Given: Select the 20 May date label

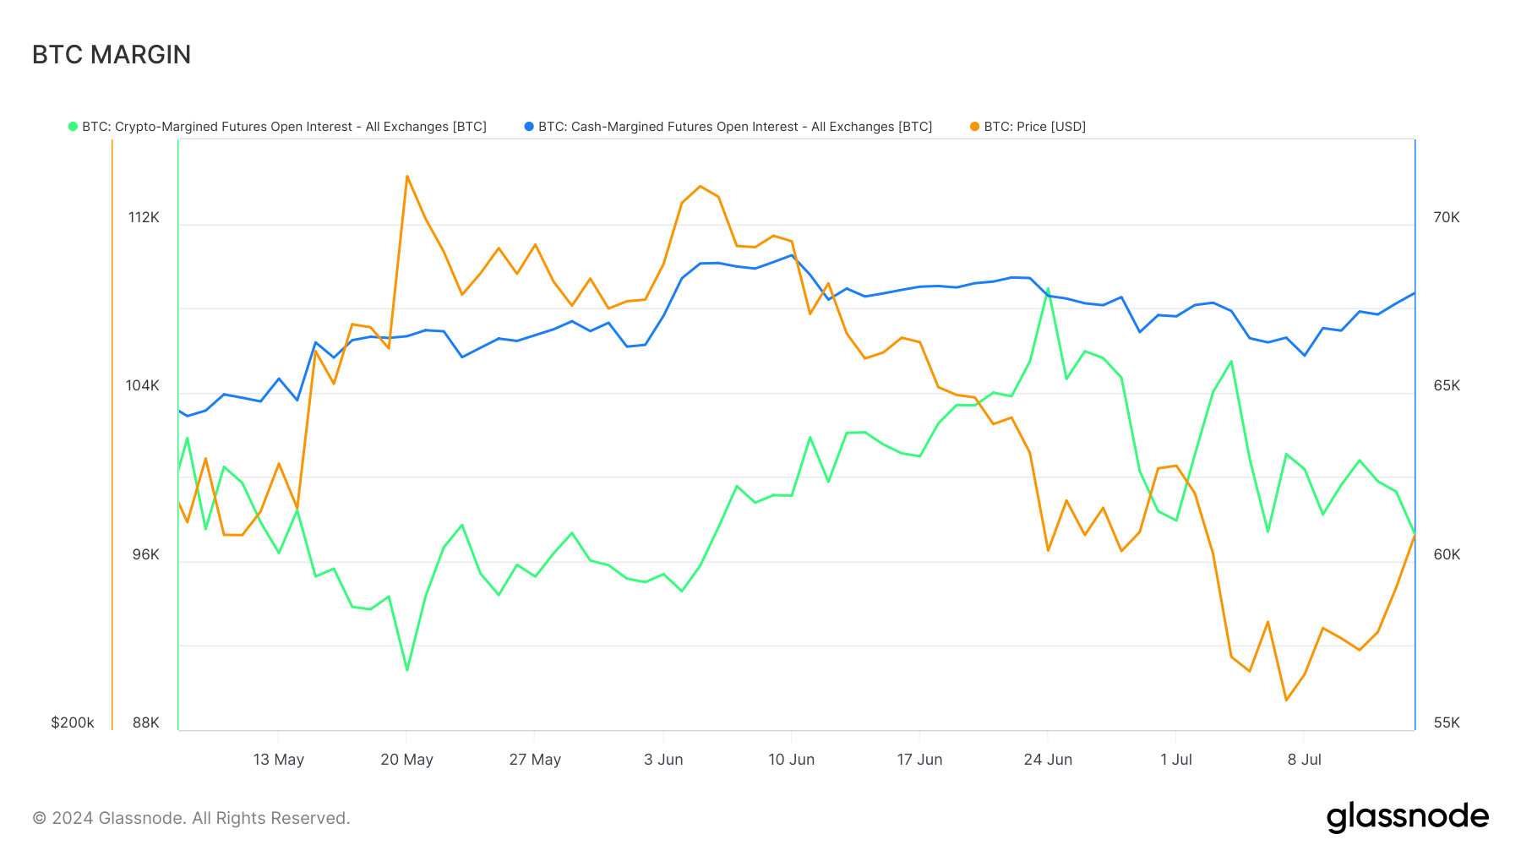Looking at the screenshot, I should pyautogui.click(x=406, y=760).
